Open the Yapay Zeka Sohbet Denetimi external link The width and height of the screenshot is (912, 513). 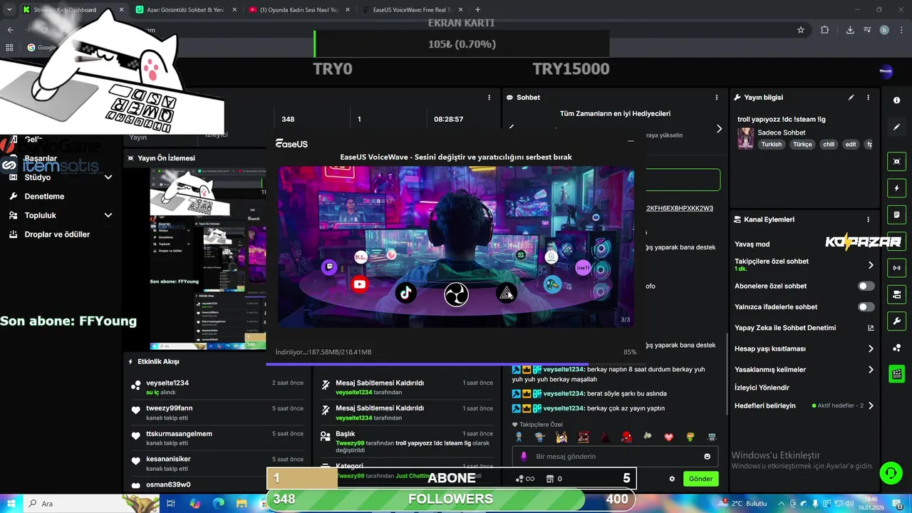[x=871, y=328]
